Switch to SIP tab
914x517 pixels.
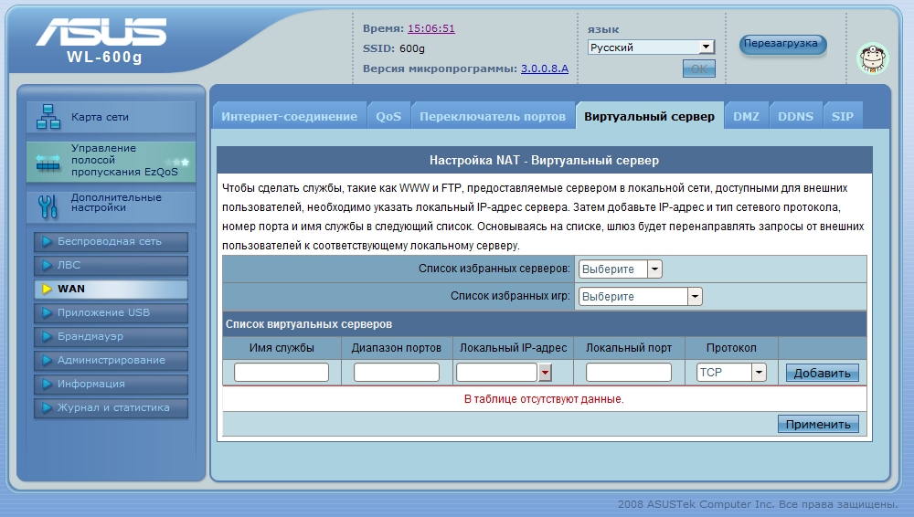pos(843,117)
